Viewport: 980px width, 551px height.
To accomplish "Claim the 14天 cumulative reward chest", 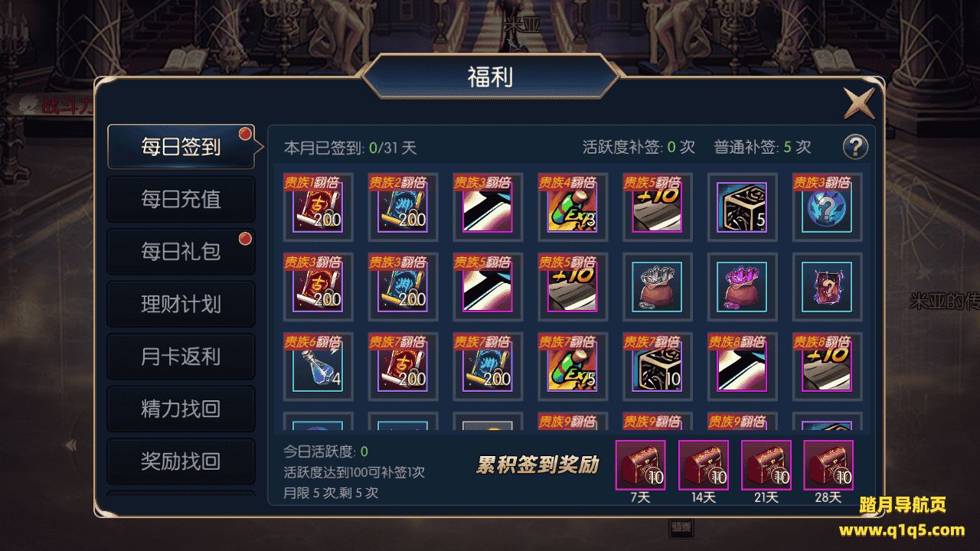I will click(703, 465).
